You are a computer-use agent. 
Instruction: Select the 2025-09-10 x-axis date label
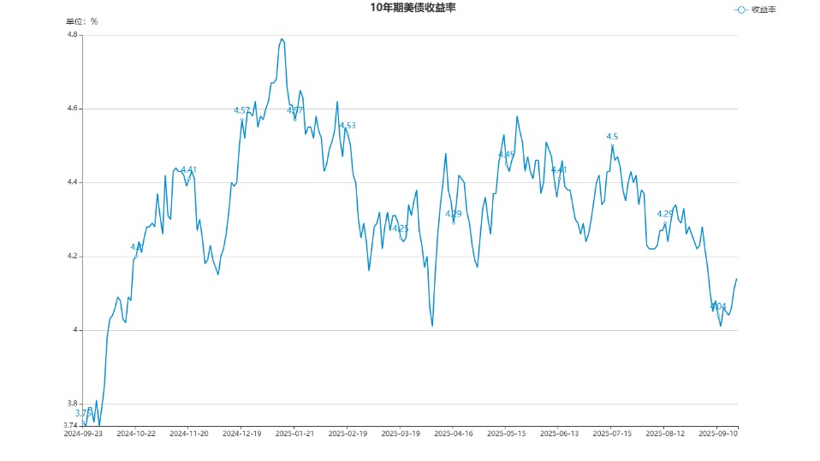coord(717,434)
